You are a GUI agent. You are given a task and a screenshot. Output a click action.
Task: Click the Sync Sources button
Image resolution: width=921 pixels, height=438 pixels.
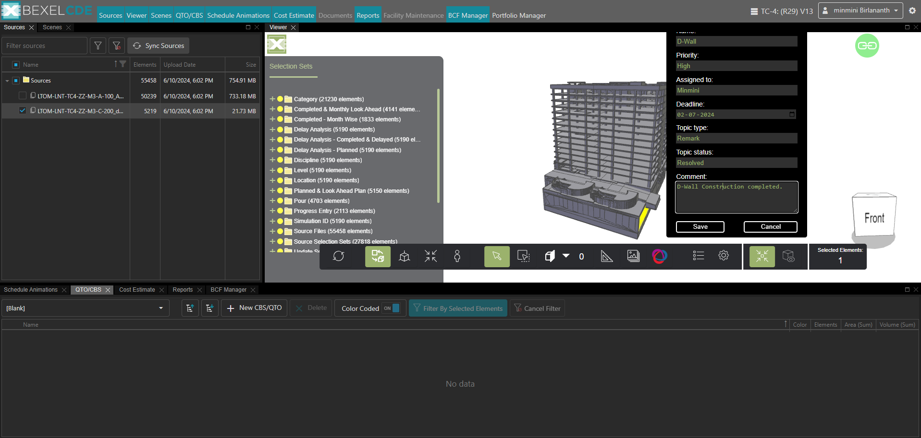click(x=159, y=46)
